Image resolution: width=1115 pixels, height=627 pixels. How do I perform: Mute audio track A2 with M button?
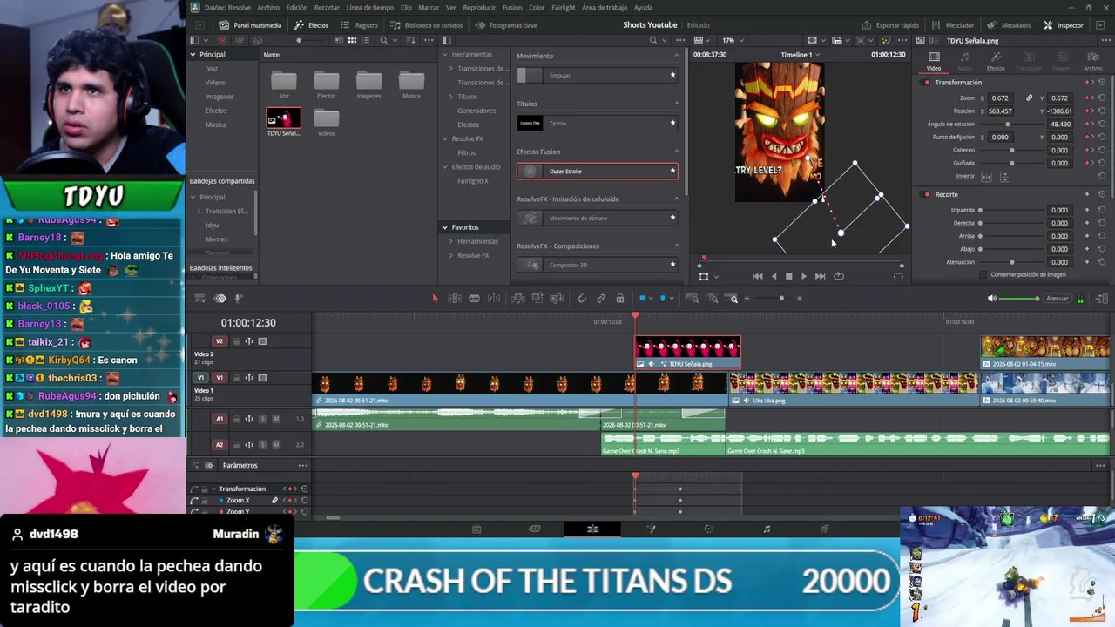(x=276, y=445)
